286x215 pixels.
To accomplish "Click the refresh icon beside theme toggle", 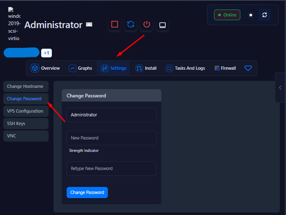I will coord(264,15).
